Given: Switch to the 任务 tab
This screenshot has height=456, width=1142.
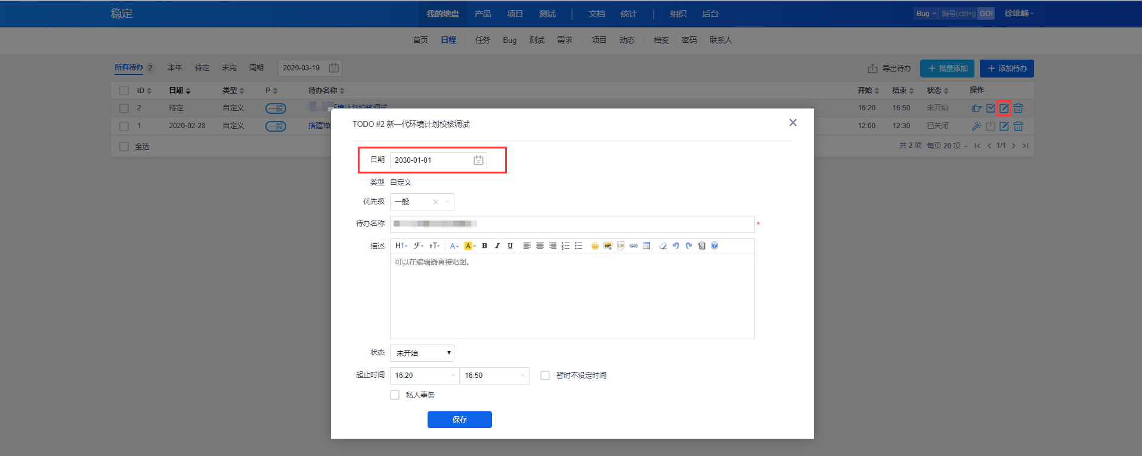Looking at the screenshot, I should click(x=482, y=40).
